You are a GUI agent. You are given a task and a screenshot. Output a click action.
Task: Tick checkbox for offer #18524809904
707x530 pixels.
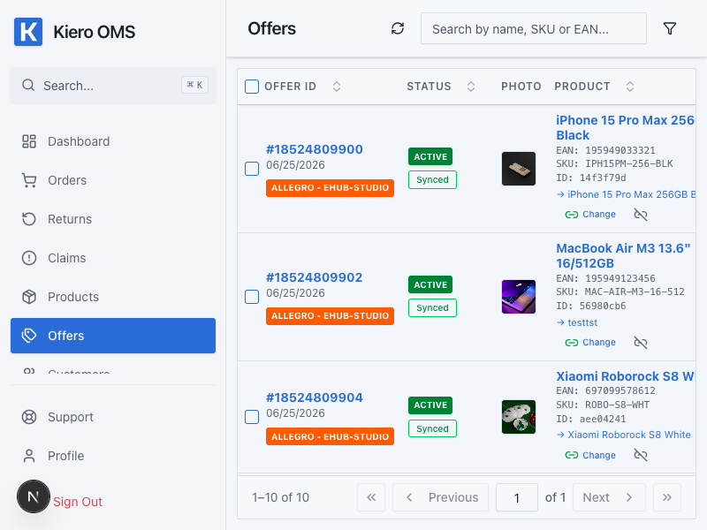pyautogui.click(x=252, y=417)
